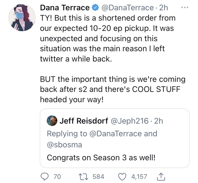Click the blue verified badge beside Dana Terrace
This screenshot has height=183, width=198.
[95, 8]
